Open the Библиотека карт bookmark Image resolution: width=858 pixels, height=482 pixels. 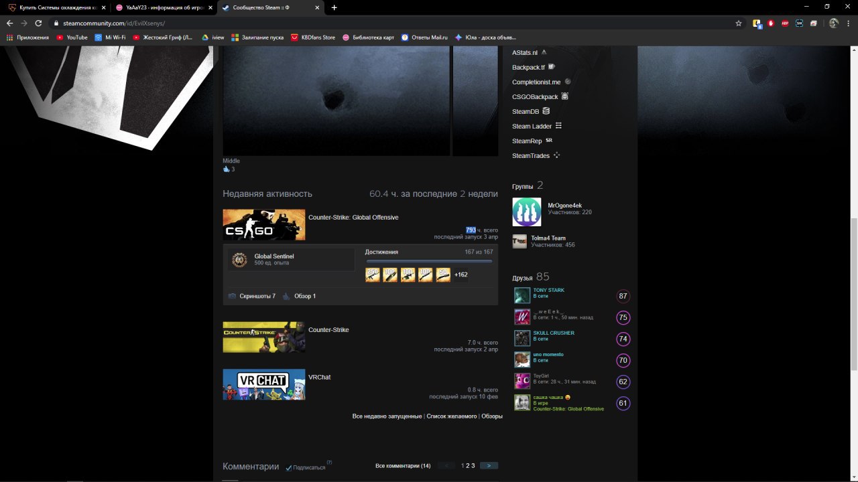tap(368, 37)
